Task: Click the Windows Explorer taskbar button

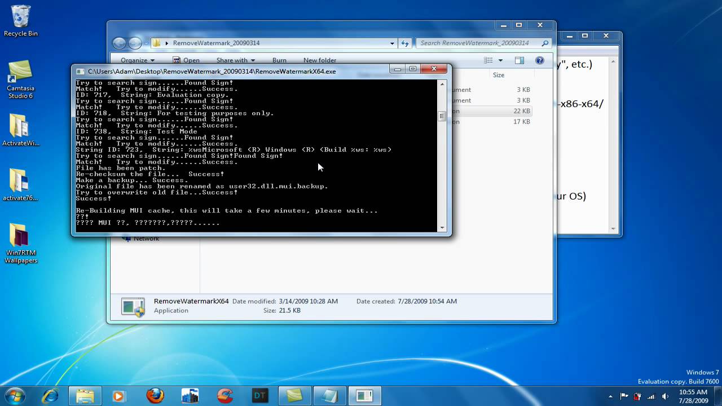Action: [x=85, y=396]
